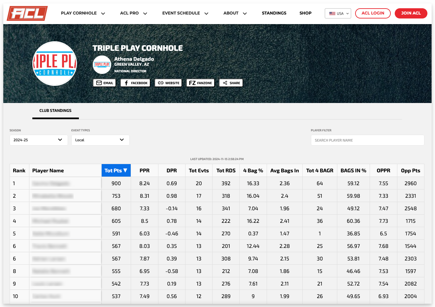435x307 pixels.
Task: Click the USA flag icon
Action: tap(332, 14)
